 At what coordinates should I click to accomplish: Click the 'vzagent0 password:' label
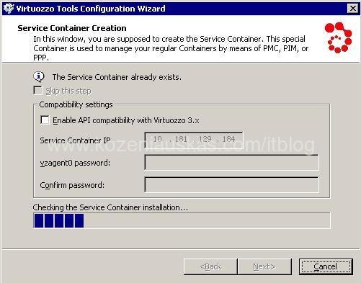(x=75, y=163)
